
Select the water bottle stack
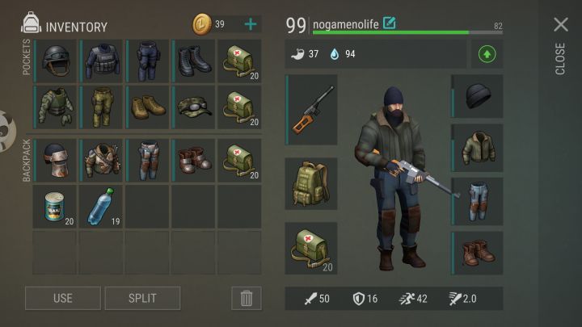click(x=101, y=207)
